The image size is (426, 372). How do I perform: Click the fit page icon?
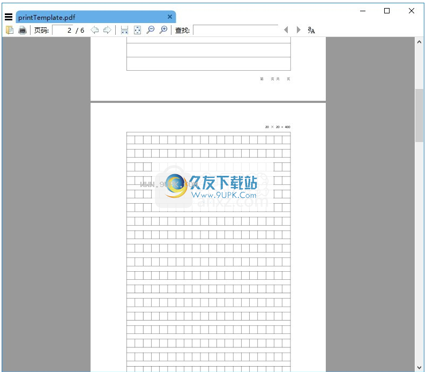pyautogui.click(x=138, y=30)
